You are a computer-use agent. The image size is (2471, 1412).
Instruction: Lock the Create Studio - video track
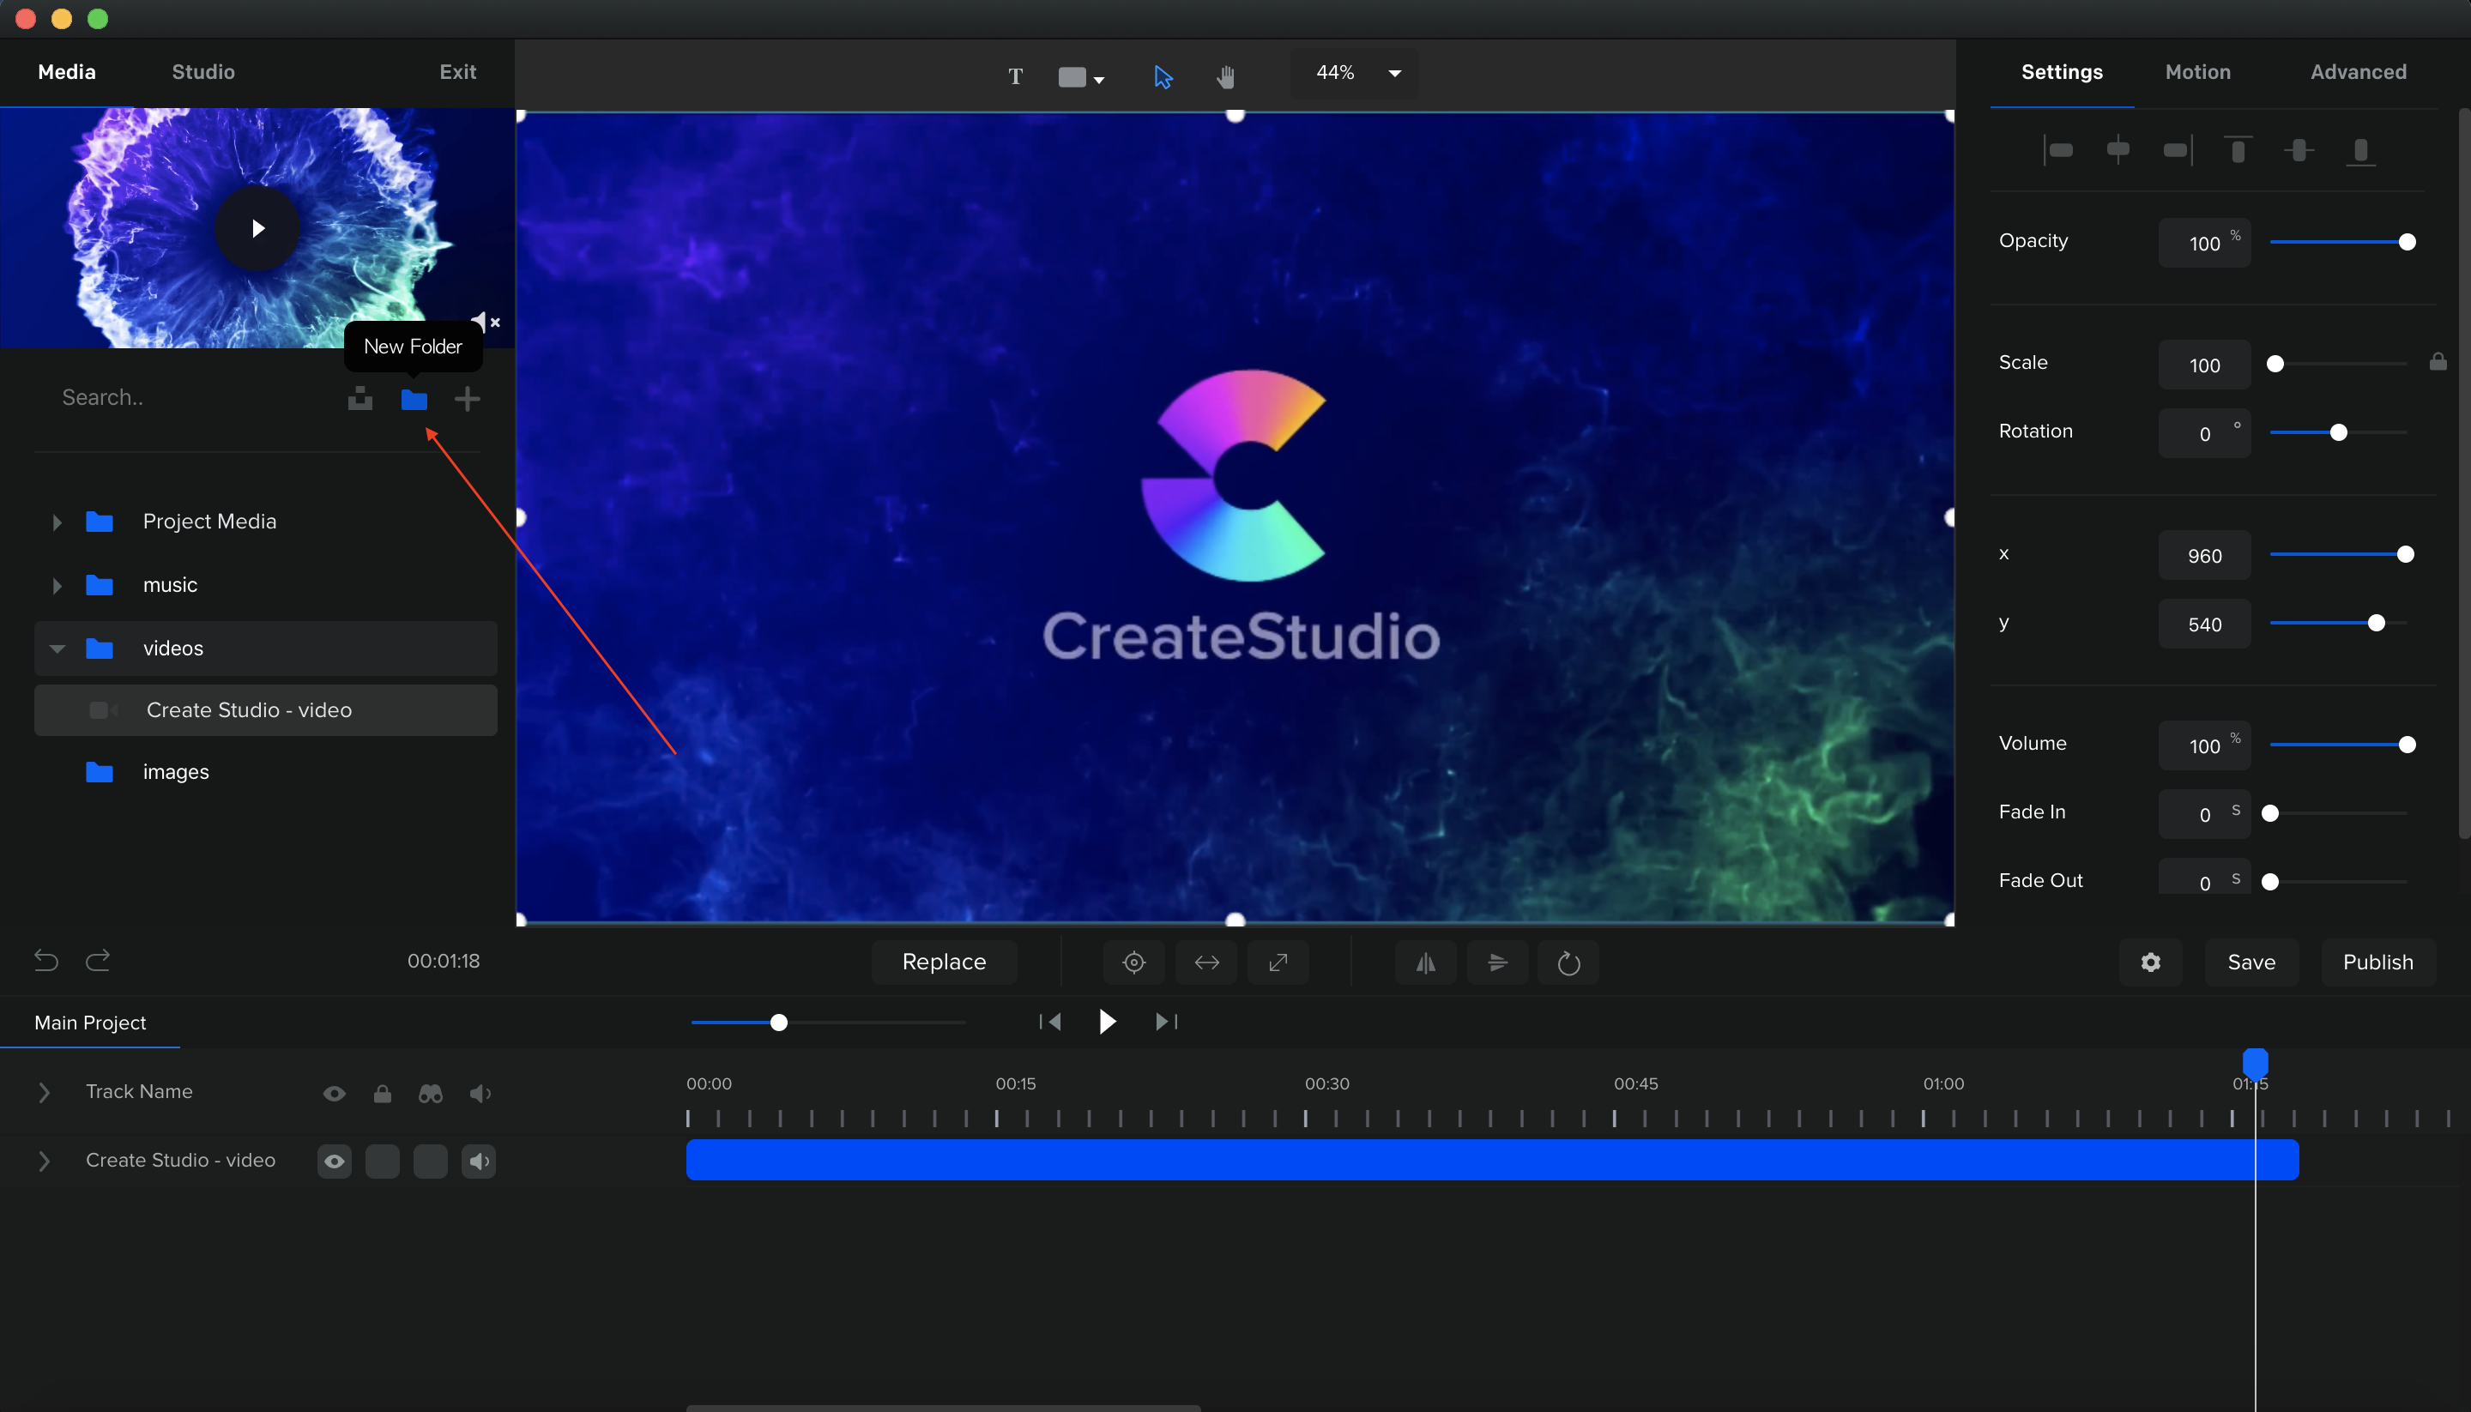382,1162
